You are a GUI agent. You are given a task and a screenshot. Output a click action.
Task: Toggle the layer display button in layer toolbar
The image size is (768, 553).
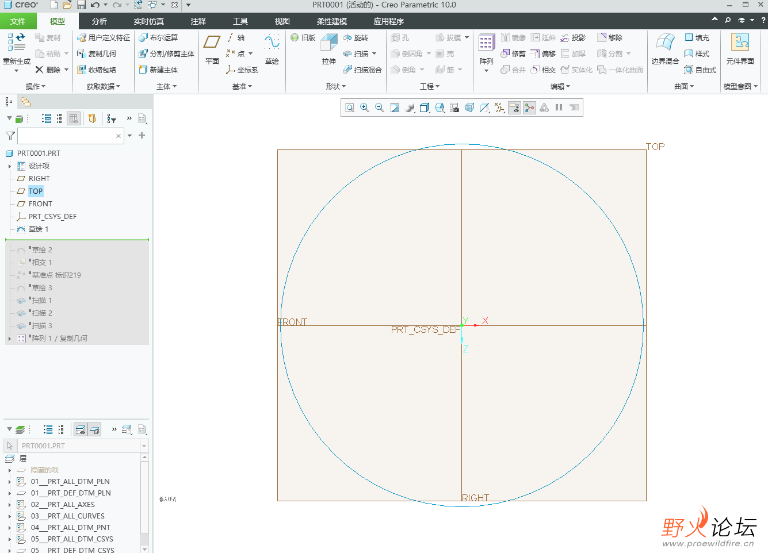pyautogui.click(x=81, y=429)
